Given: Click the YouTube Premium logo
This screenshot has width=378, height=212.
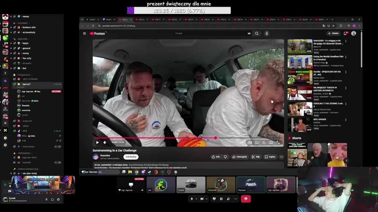Looking at the screenshot, I should click(x=97, y=34).
